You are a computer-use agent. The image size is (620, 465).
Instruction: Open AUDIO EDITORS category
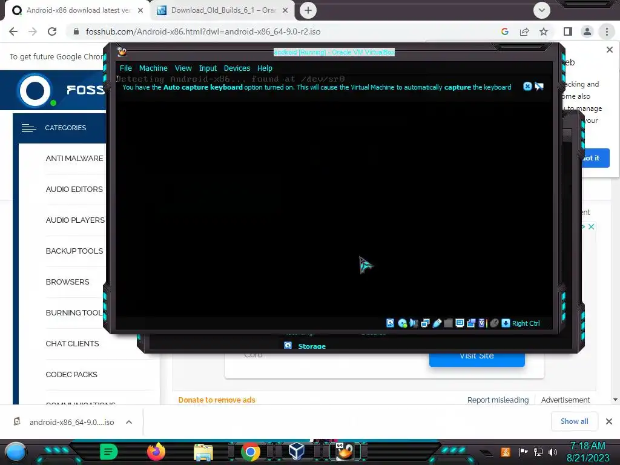tap(74, 189)
